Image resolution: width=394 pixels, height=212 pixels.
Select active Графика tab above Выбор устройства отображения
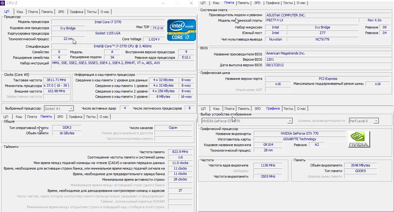pos(273,108)
